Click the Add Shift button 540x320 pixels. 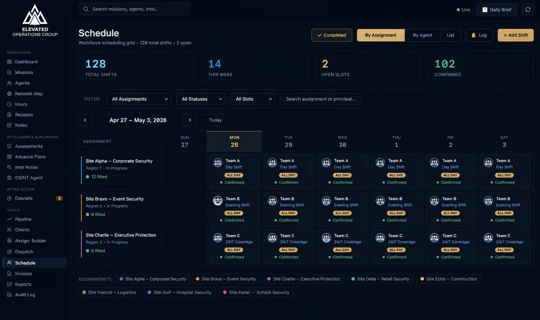click(515, 35)
